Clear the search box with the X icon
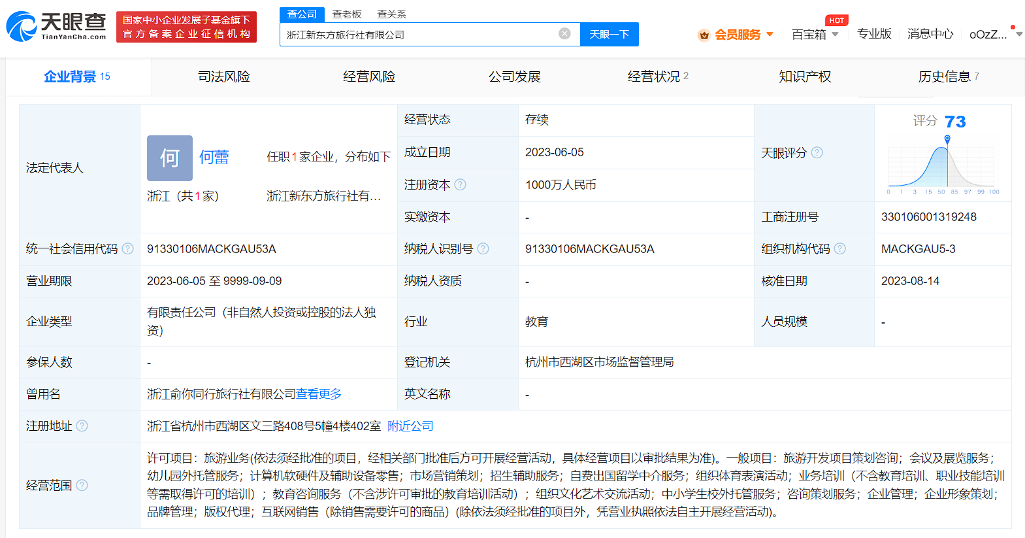 tap(565, 33)
